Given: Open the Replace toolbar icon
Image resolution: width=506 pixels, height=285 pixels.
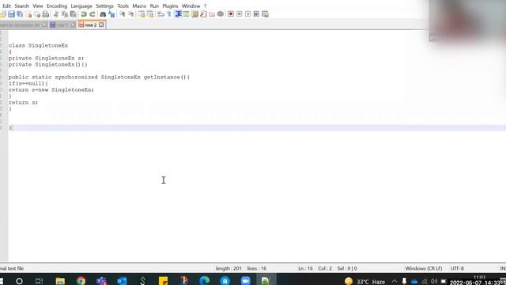Looking at the screenshot, I should pyautogui.click(x=111, y=14).
